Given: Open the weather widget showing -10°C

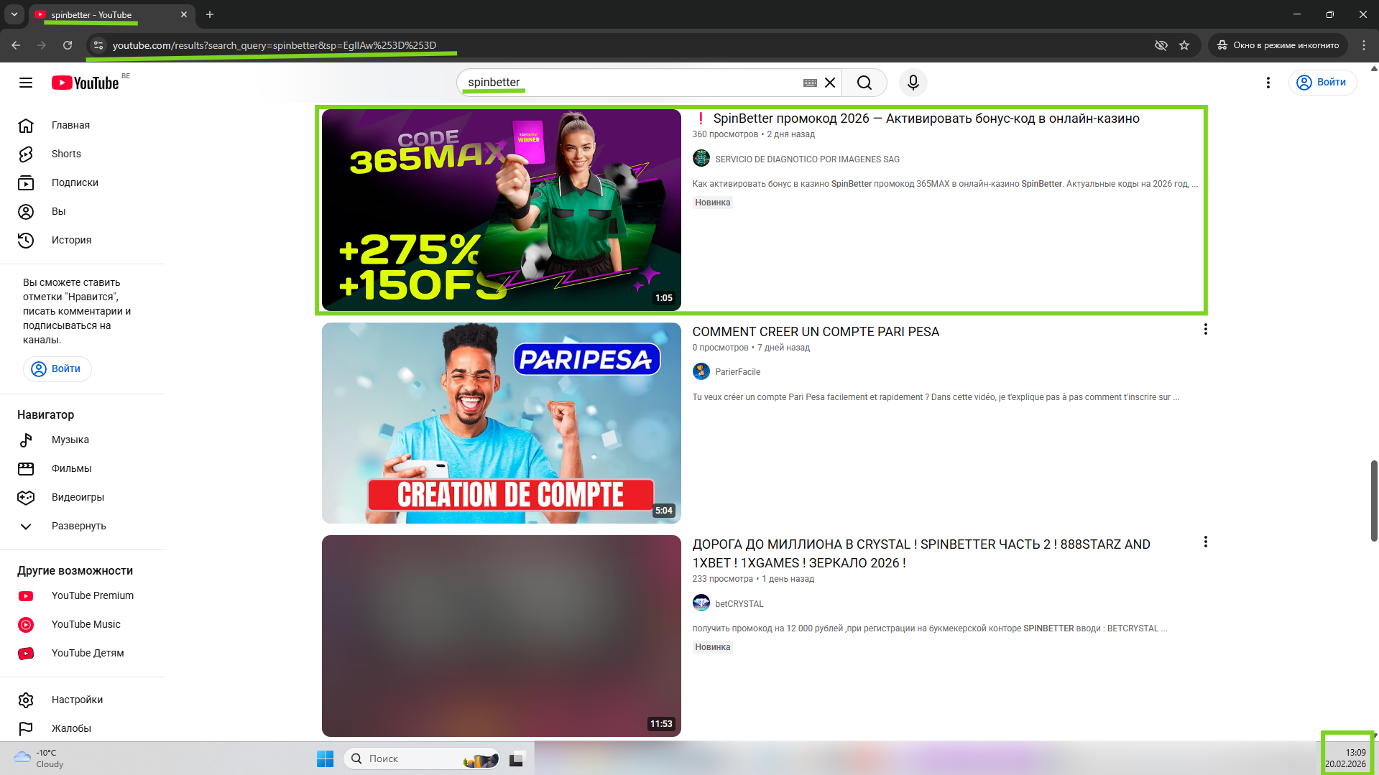Looking at the screenshot, I should tap(40, 758).
